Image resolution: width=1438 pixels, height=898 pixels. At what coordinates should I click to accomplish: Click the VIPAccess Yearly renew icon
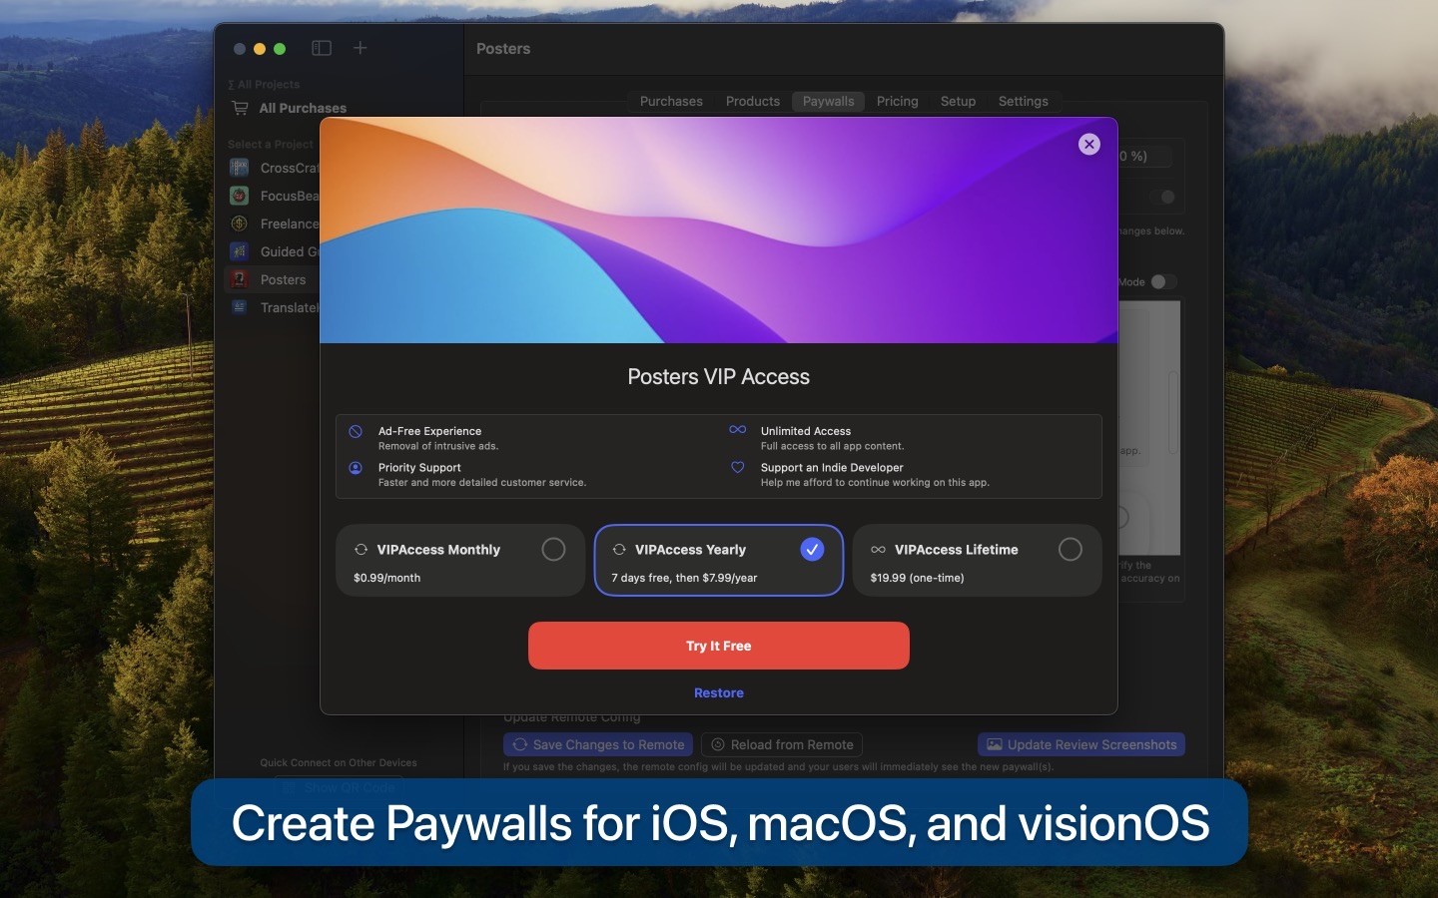(x=619, y=550)
